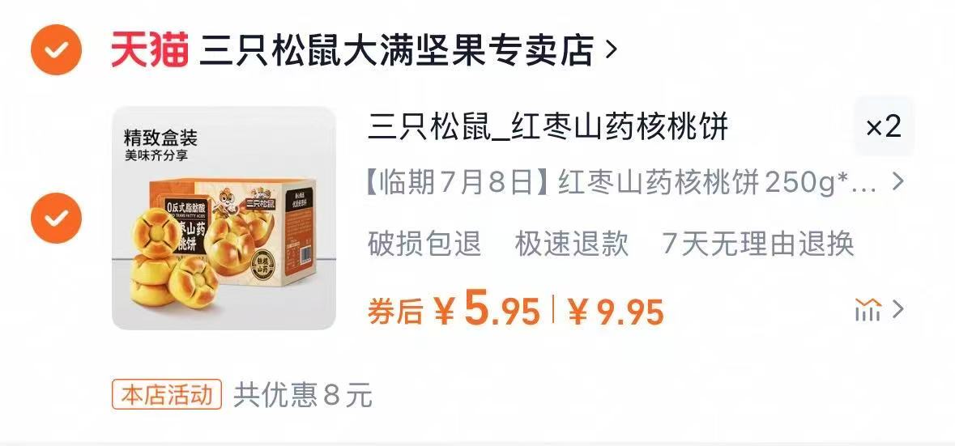This screenshot has height=446, width=955.
Task: Open the 三只松鼠大满坚果专卖店 store page
Action: pos(396,50)
